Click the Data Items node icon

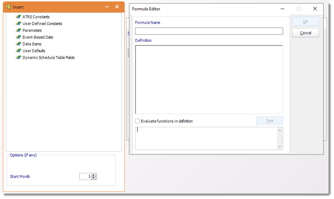click(18, 44)
